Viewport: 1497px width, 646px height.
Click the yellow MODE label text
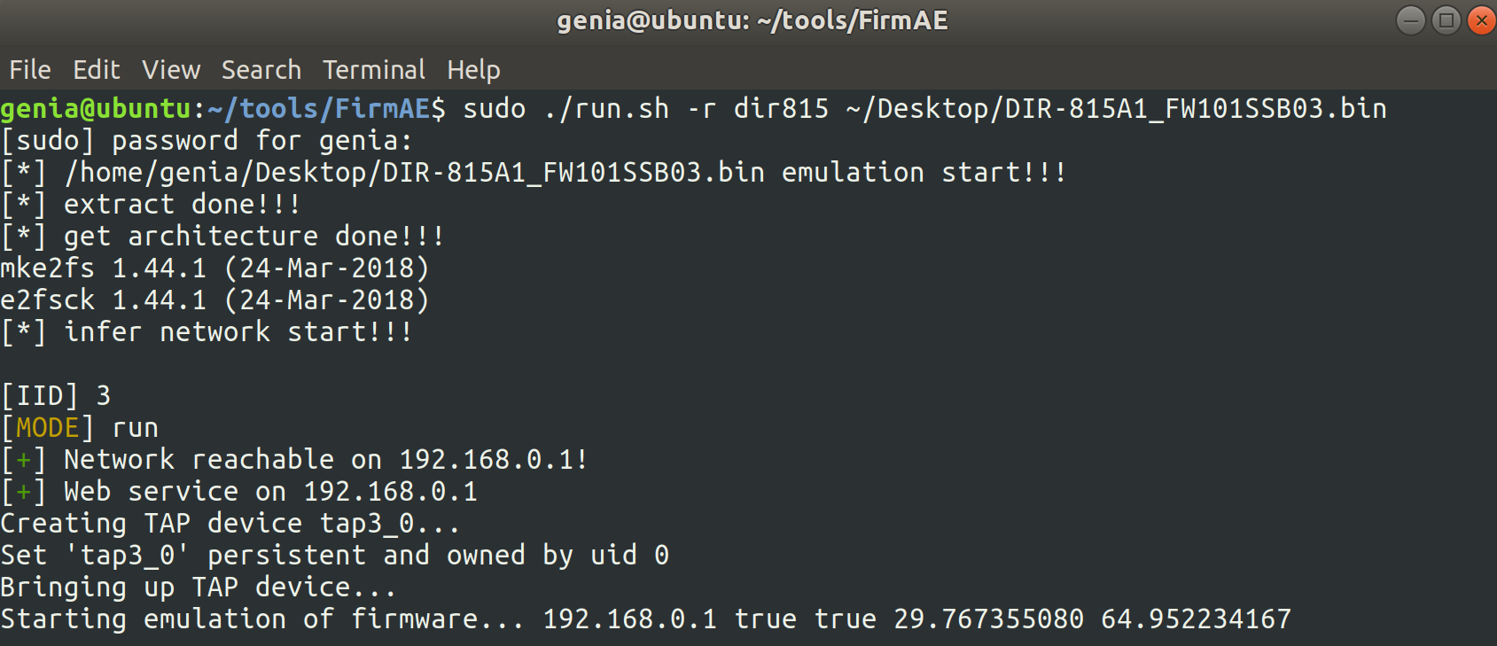coord(47,428)
